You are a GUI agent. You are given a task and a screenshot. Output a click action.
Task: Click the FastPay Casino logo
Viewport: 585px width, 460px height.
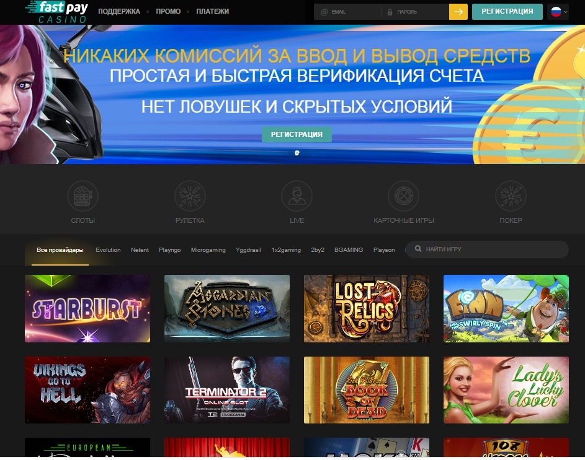point(56,12)
